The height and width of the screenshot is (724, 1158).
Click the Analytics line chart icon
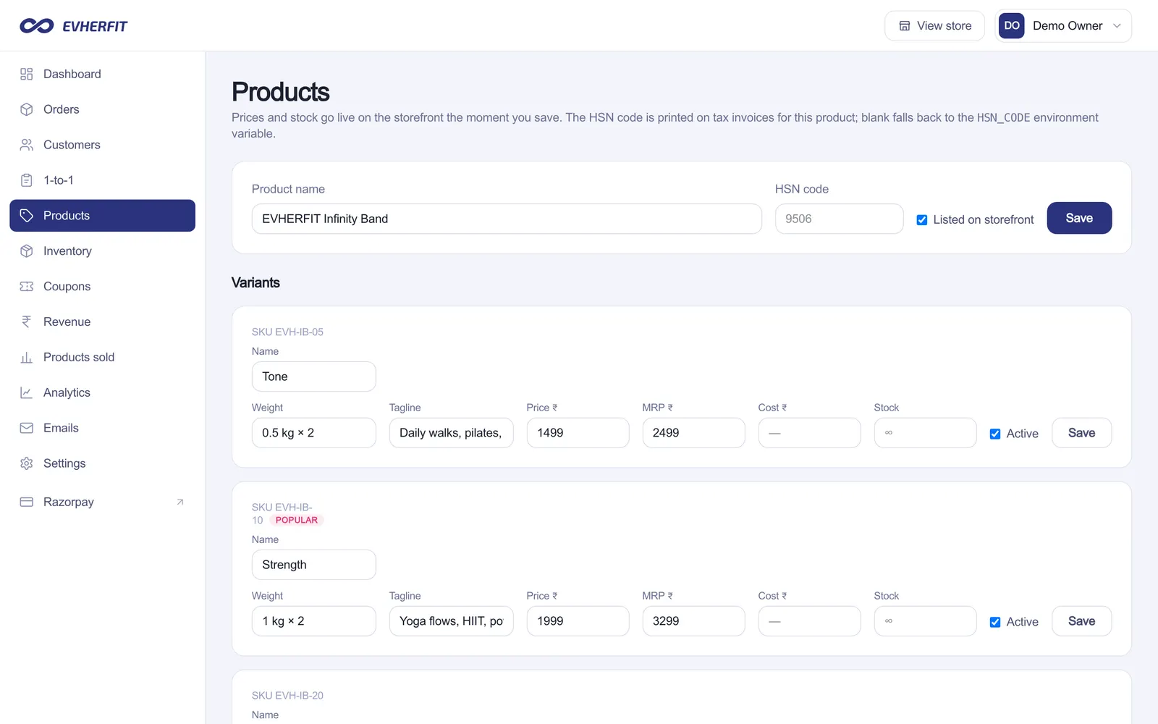tap(27, 392)
